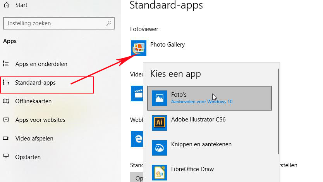Viewport: 323px width, 182px height.
Task: Click the Edge web browser icon
Action: click(137, 139)
